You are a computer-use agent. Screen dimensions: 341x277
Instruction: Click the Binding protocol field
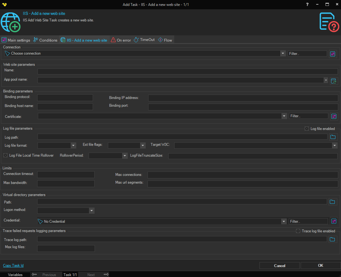(x=65, y=98)
